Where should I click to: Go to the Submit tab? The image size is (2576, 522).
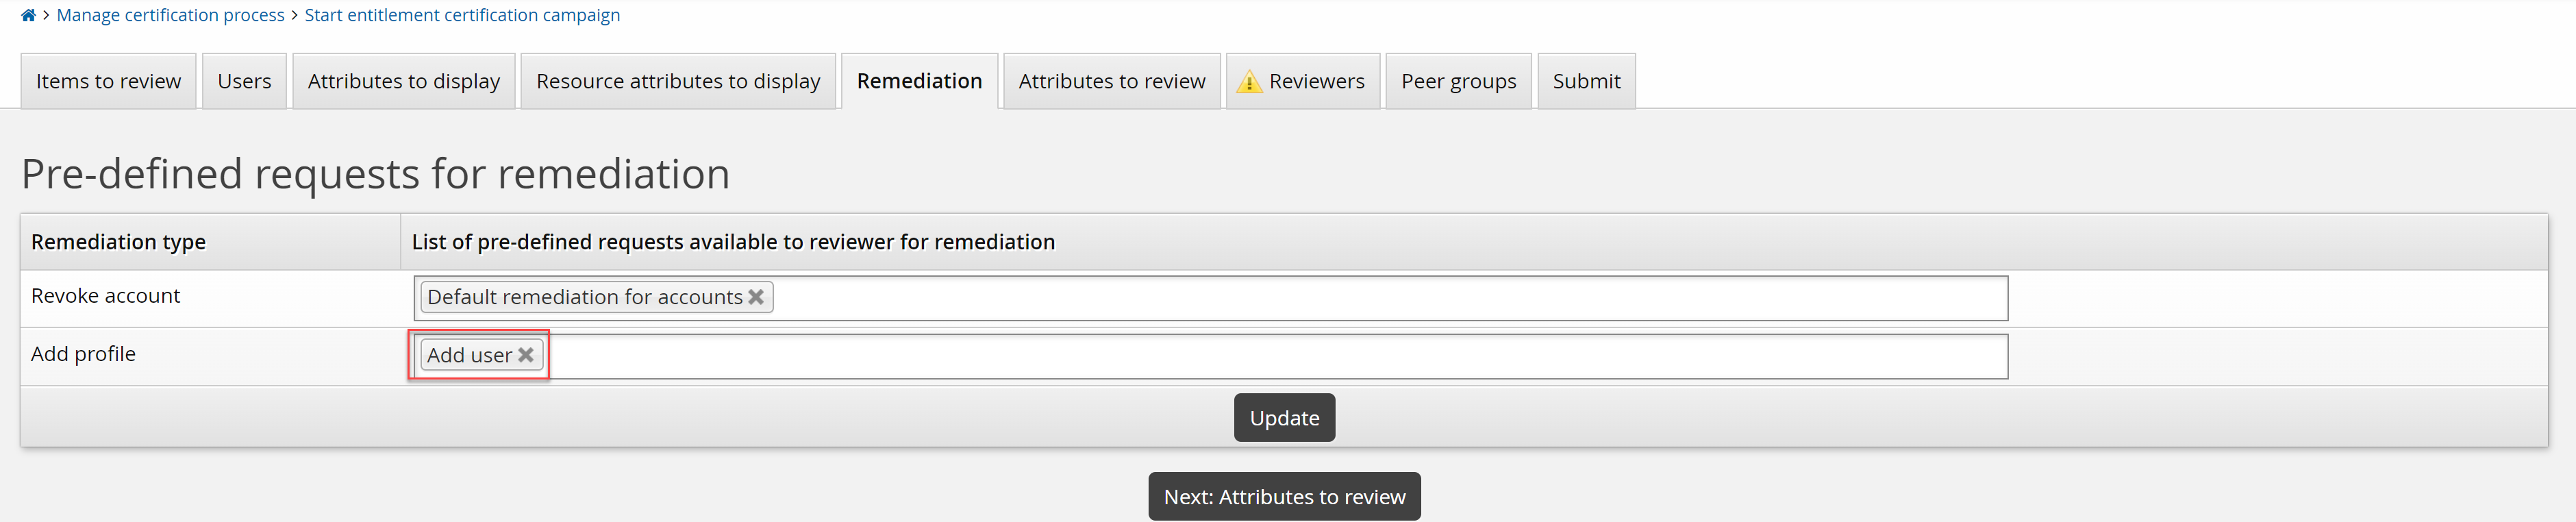1585,81
